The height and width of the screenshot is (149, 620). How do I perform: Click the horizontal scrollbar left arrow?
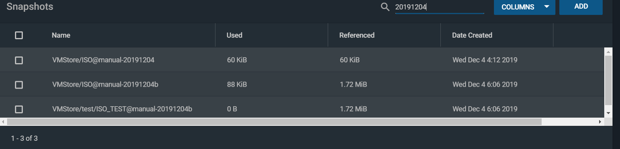pos(3,122)
